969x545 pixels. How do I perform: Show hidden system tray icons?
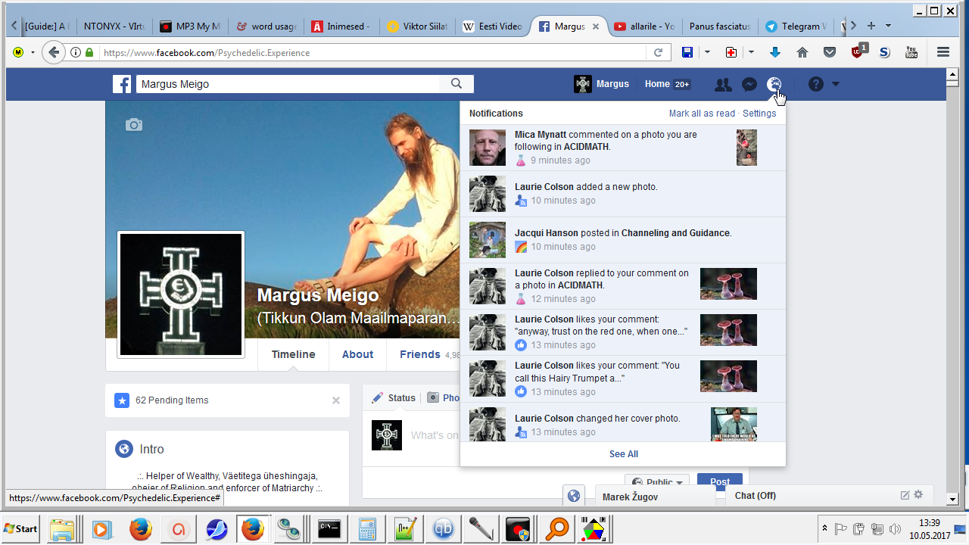[824, 528]
